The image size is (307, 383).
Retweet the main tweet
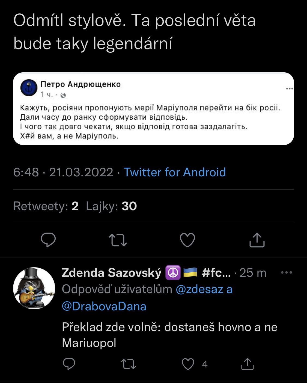118,240
